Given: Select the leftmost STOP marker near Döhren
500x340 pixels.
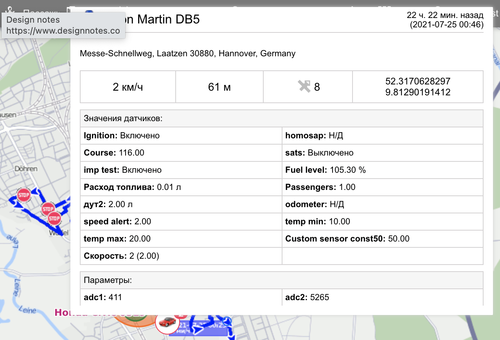Looking at the screenshot, I should point(24,194).
